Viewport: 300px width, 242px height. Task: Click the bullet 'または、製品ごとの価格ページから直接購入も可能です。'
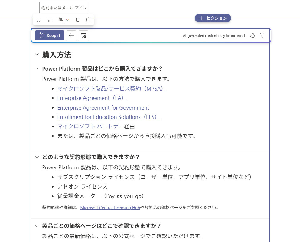click(x=126, y=136)
